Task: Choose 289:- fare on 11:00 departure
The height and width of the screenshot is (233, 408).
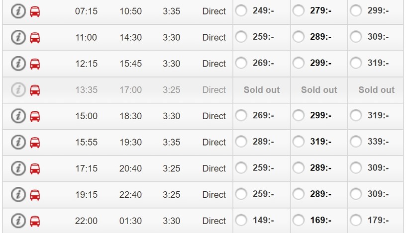Action: [299, 37]
